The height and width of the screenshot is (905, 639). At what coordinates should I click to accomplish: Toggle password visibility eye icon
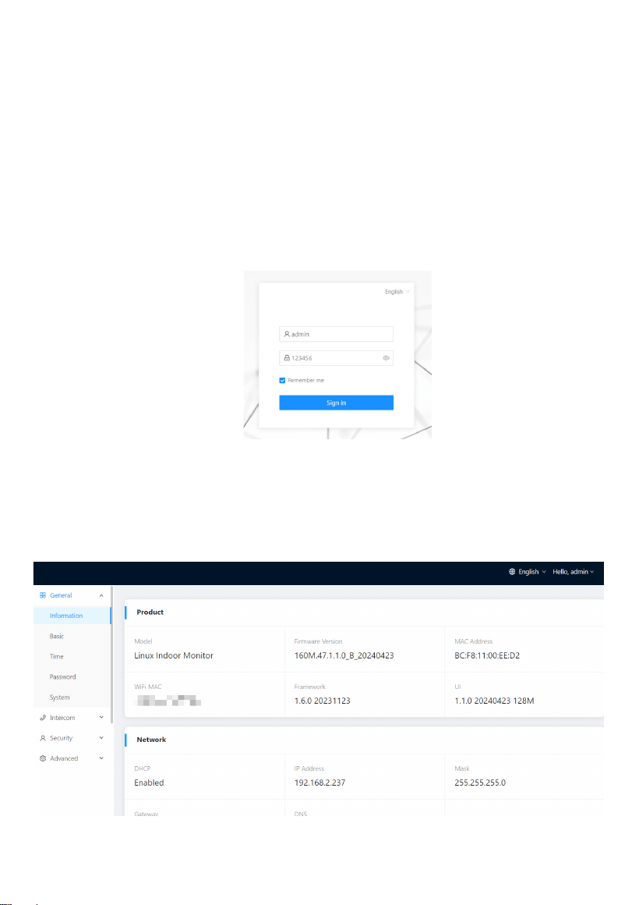point(386,358)
